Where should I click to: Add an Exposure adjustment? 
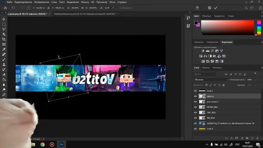pos(217,51)
